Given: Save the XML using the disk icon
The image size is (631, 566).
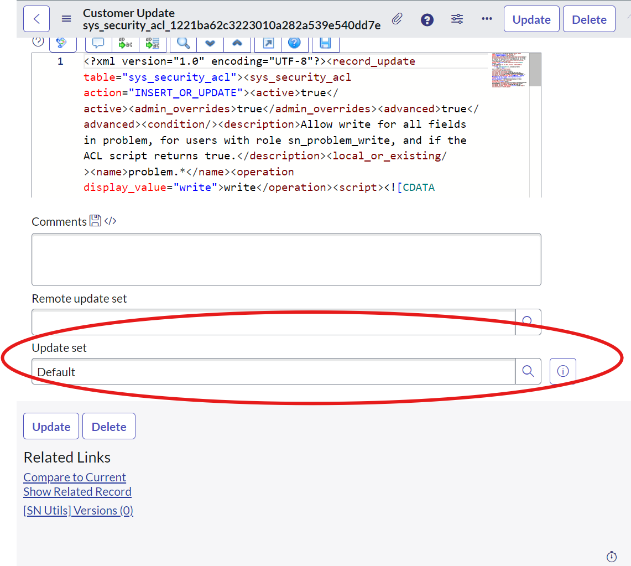Looking at the screenshot, I should click(x=325, y=44).
